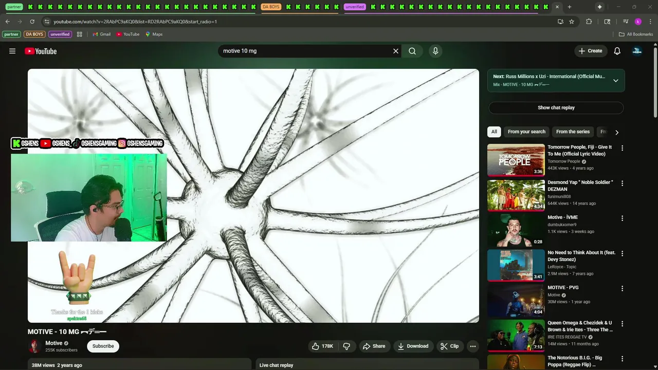Open the media controls icon in toolbar
Viewport: 658px width, 370px height.
[626, 22]
